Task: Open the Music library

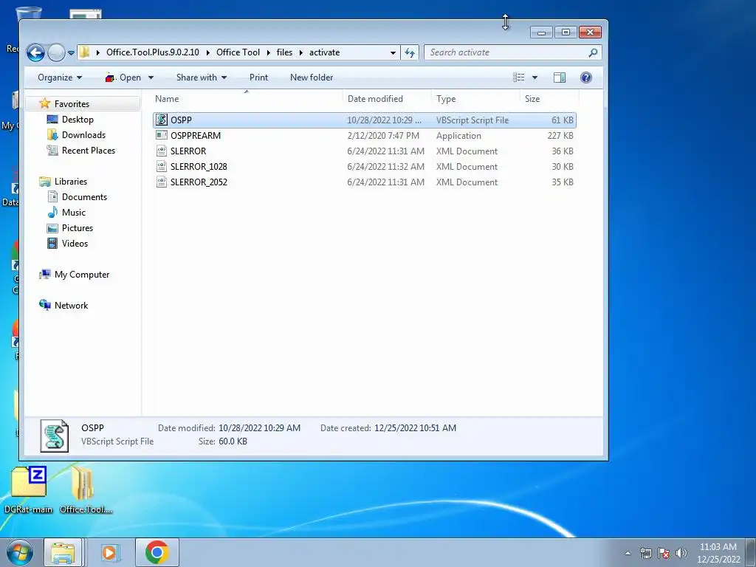Action: [73, 212]
